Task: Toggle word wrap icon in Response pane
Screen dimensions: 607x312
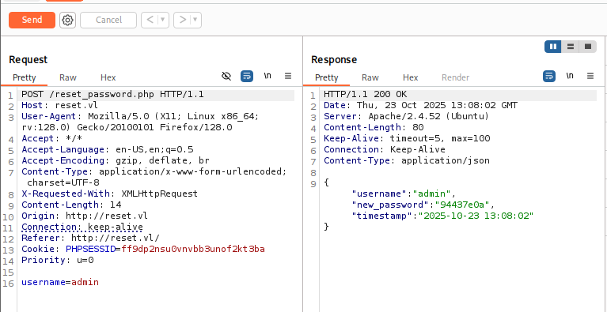Action: click(x=549, y=76)
